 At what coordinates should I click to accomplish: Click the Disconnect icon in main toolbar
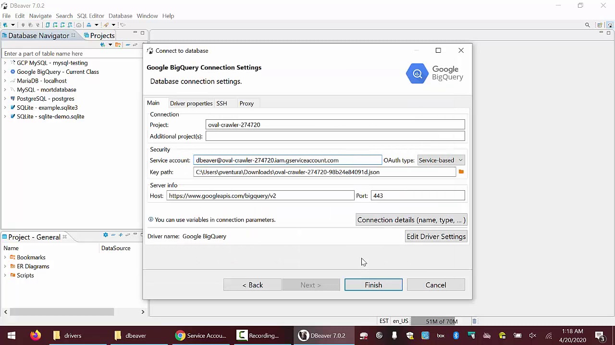(x=38, y=25)
